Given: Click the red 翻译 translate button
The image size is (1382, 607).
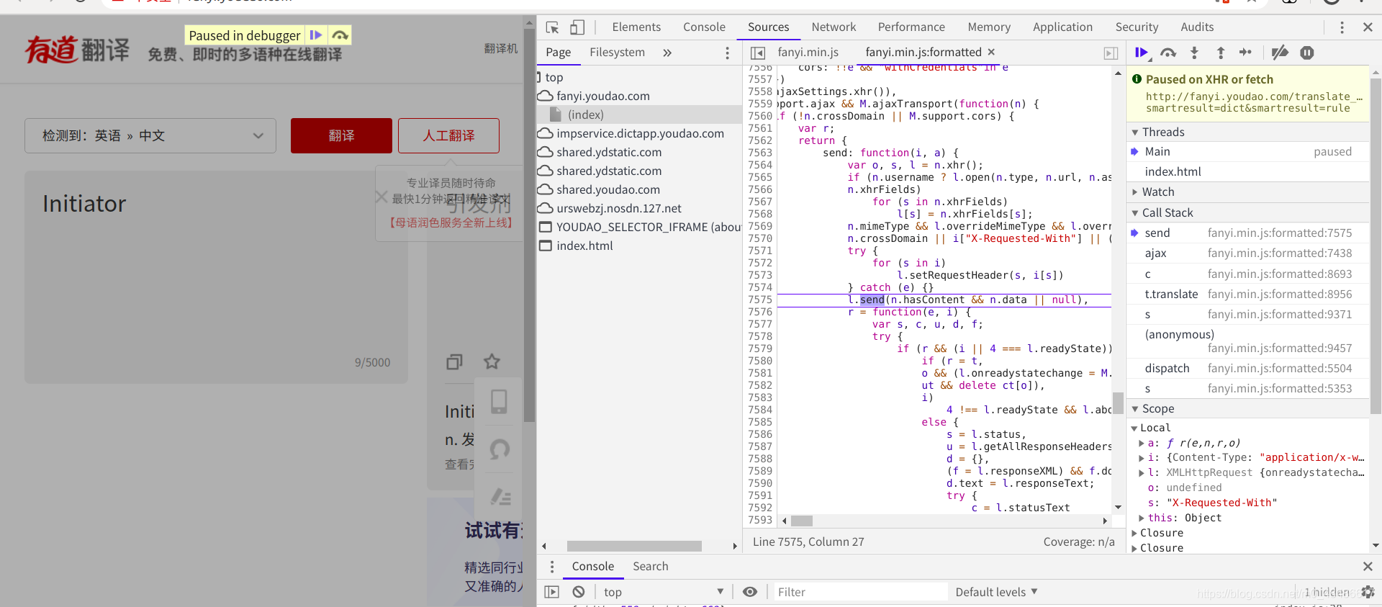Looking at the screenshot, I should tap(341, 136).
